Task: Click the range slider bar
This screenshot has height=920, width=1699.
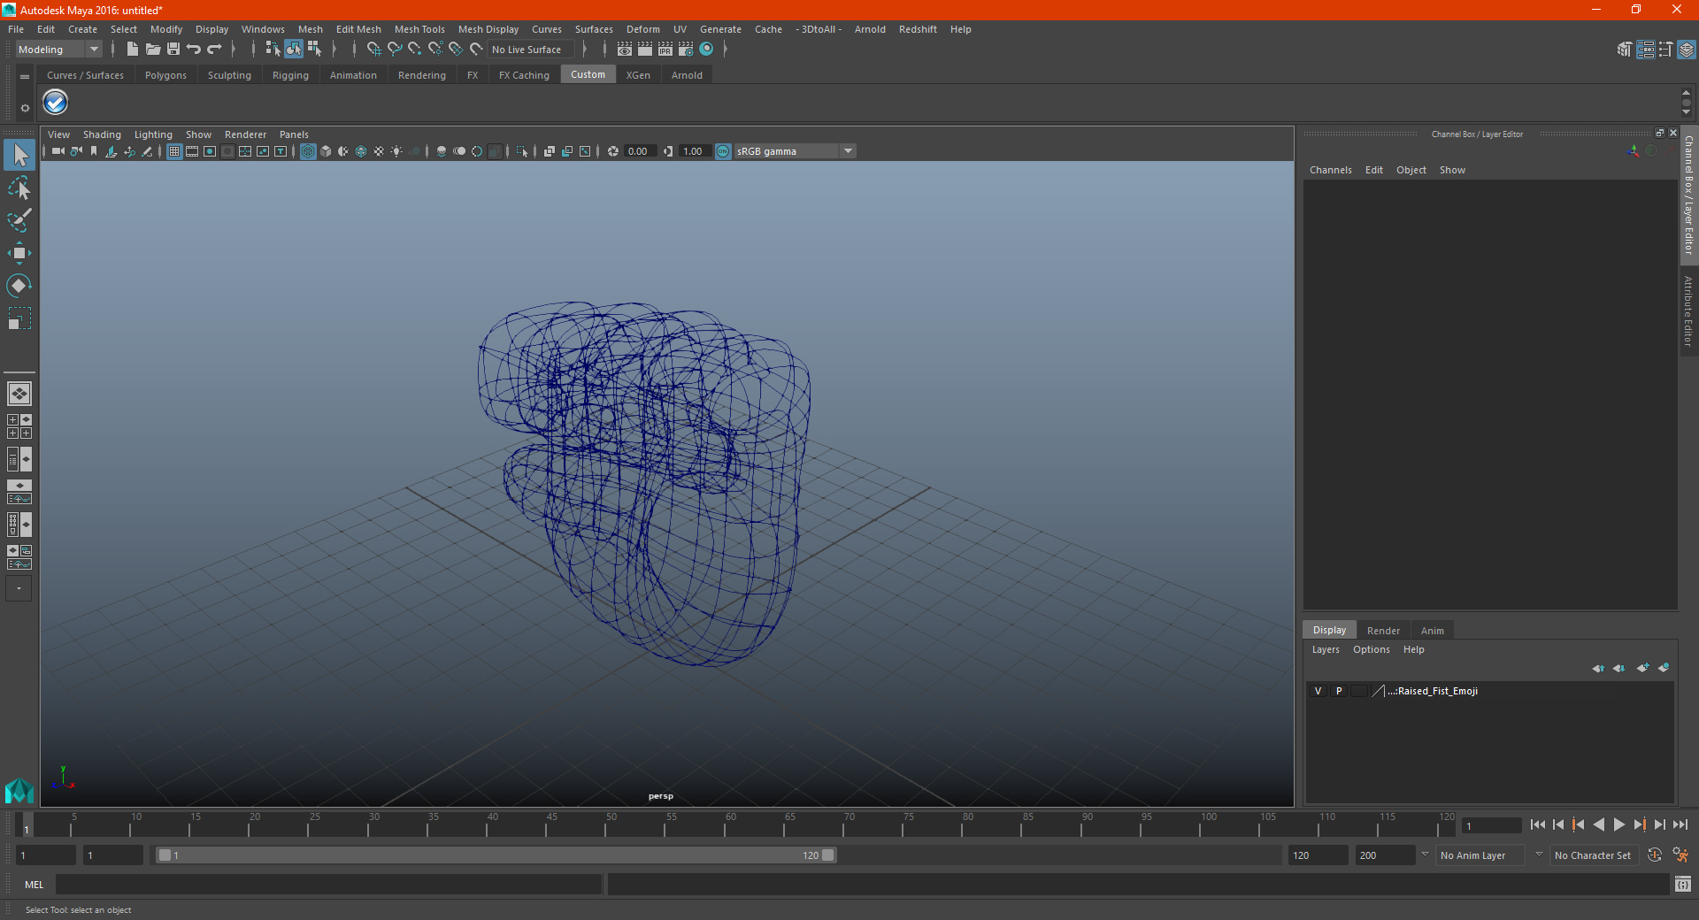Action: coord(496,855)
